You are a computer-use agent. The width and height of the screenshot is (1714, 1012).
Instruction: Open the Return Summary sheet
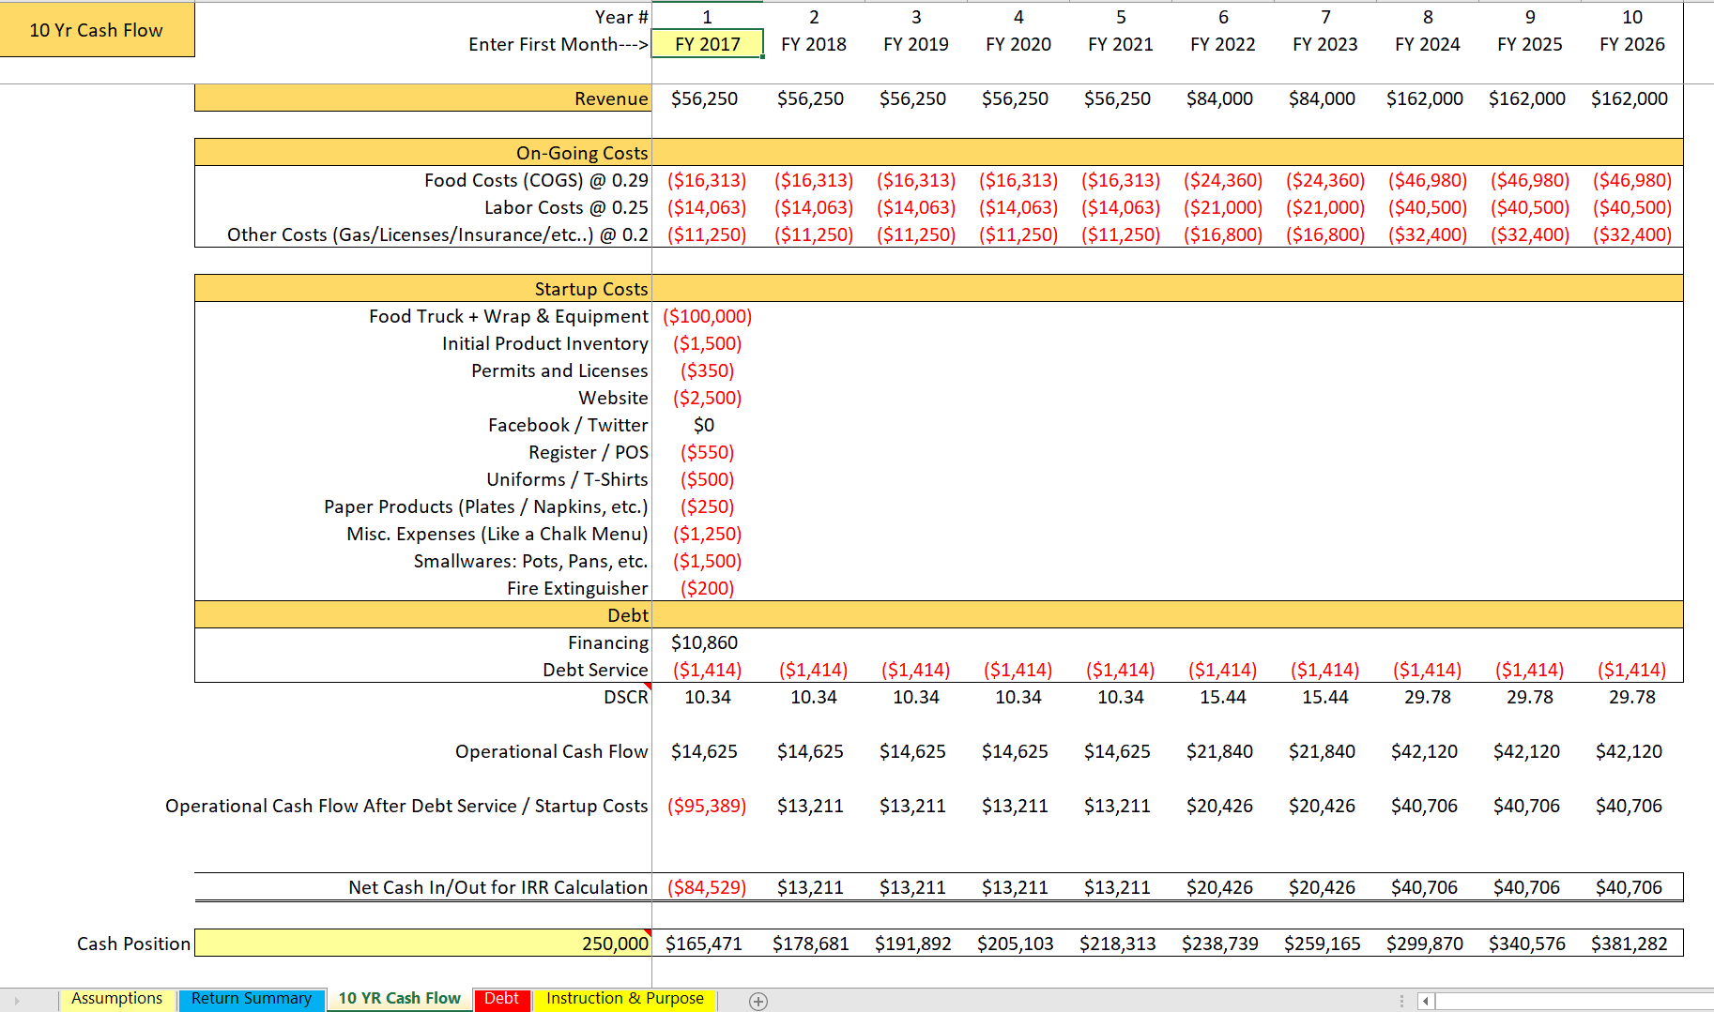251,999
